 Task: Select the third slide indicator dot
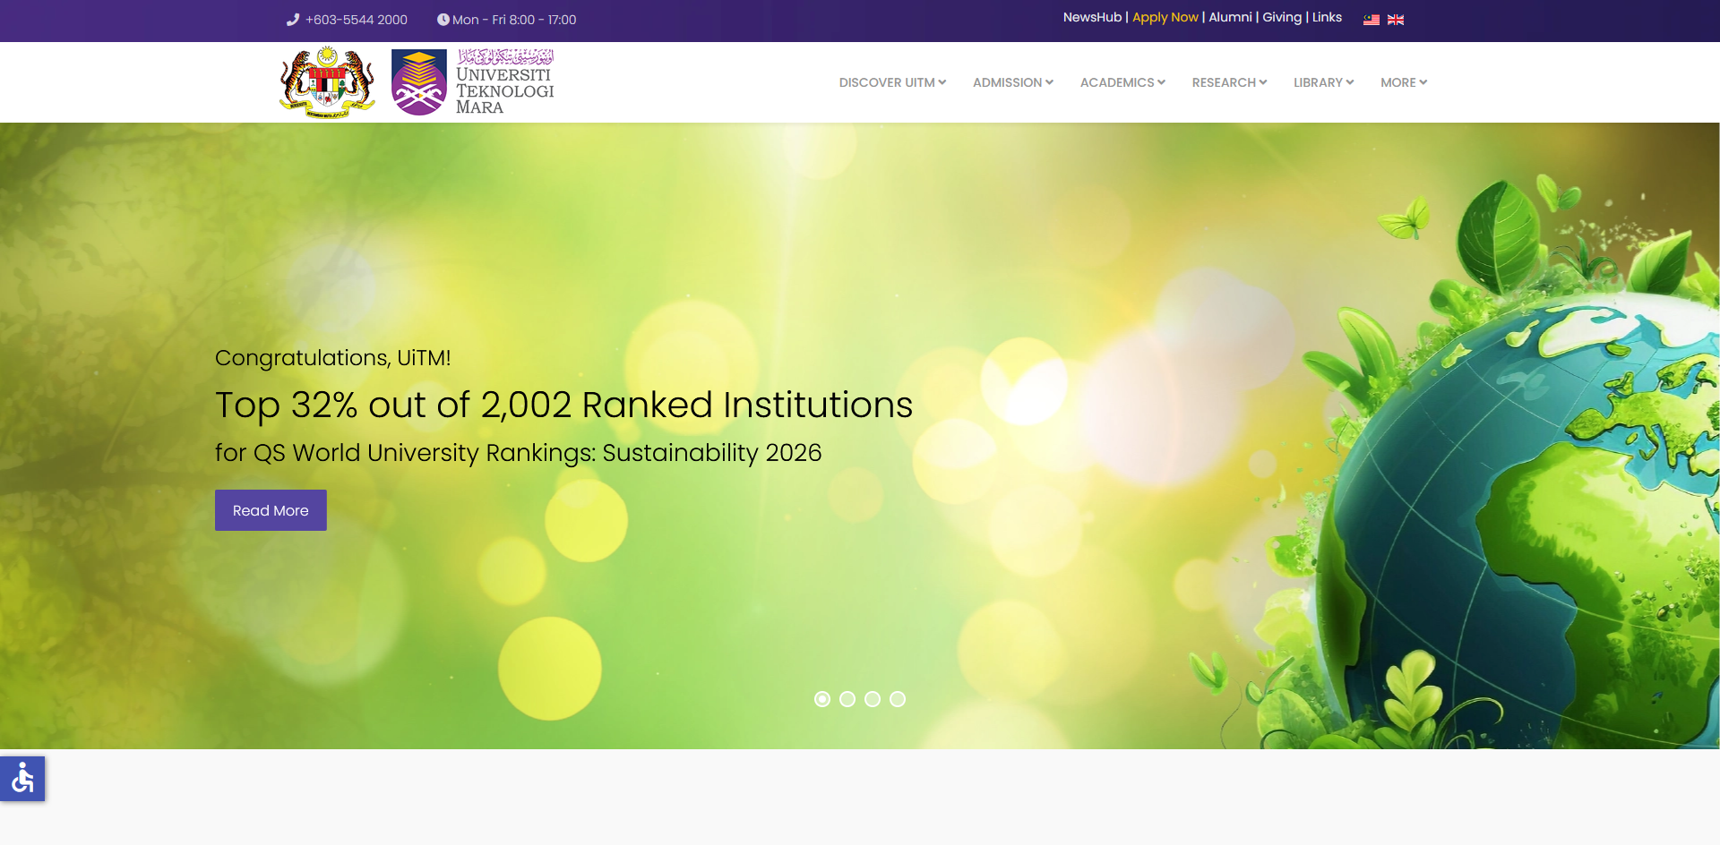click(x=873, y=699)
